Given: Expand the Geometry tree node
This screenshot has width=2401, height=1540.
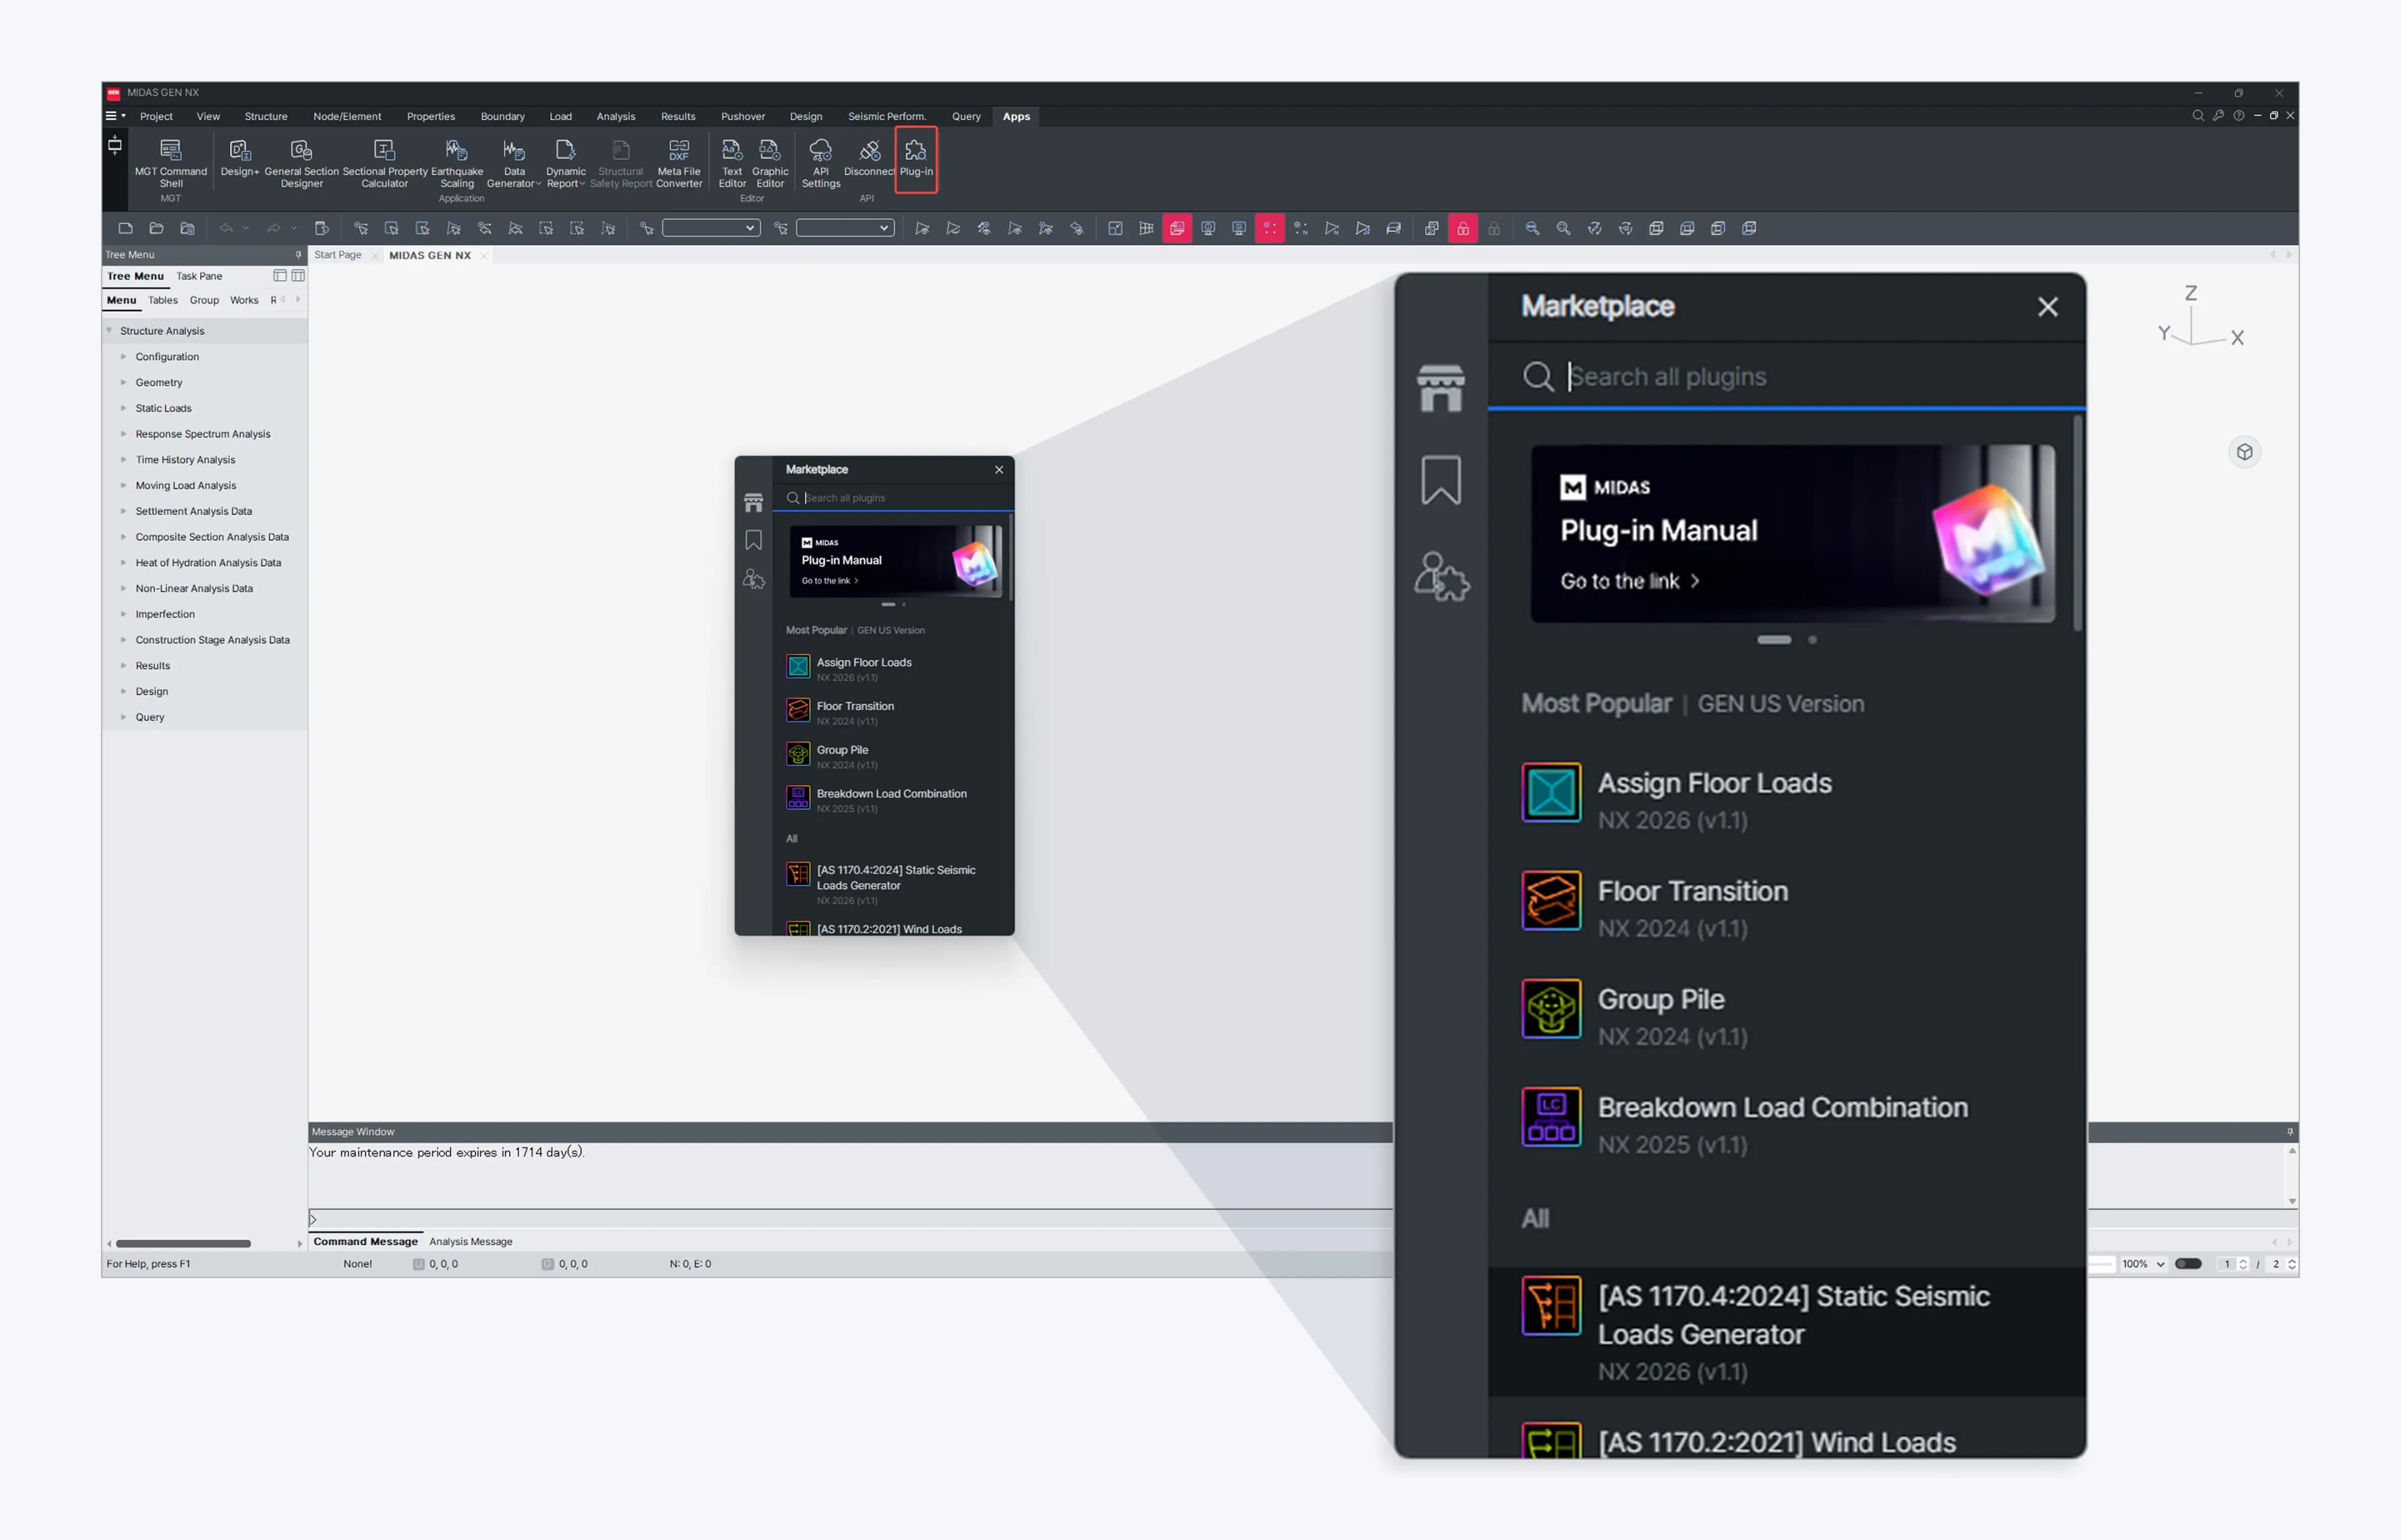Looking at the screenshot, I should pyautogui.click(x=124, y=383).
